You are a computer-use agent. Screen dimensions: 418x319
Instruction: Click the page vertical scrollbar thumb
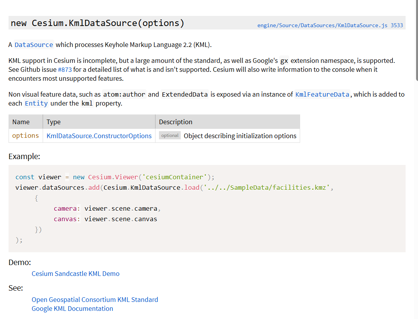417,40
